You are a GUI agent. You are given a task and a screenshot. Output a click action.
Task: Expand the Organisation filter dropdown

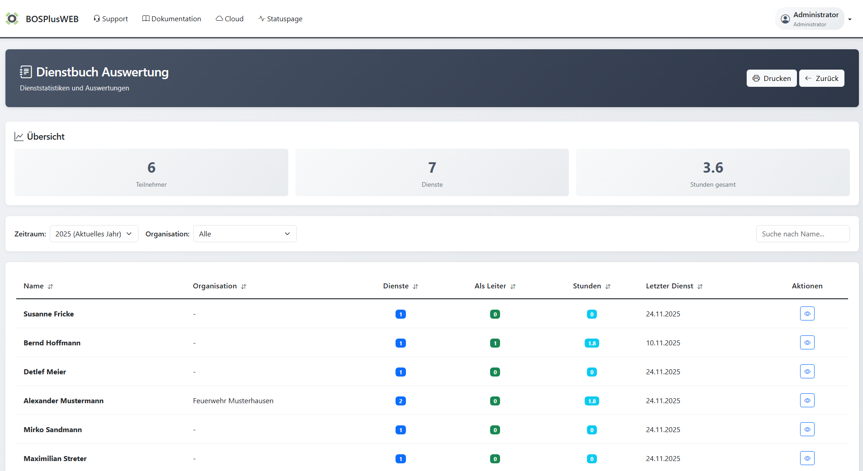coord(244,234)
